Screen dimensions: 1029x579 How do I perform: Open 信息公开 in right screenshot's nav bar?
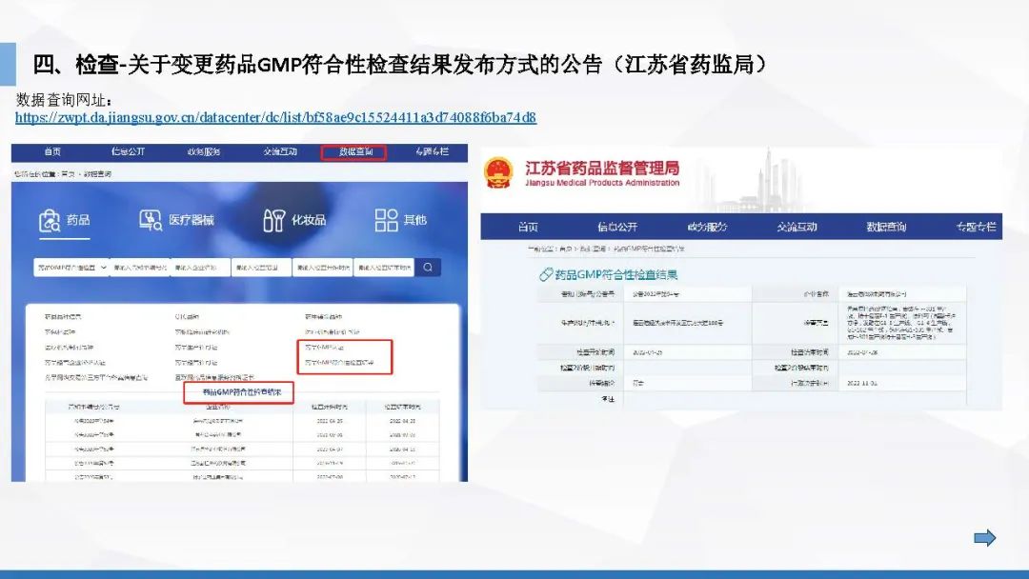tap(617, 227)
